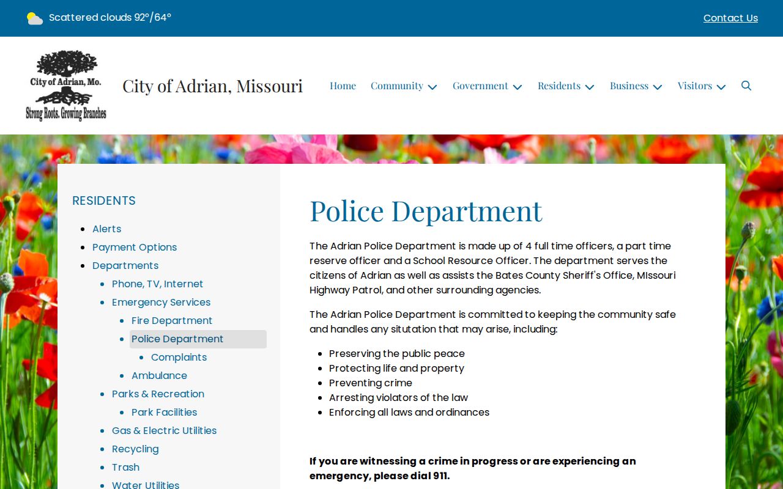Open Gas & Electric Utilities link

point(165,430)
